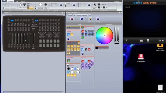
Task: Click the Color Effects rainbow bars icon
Action: point(68,61)
